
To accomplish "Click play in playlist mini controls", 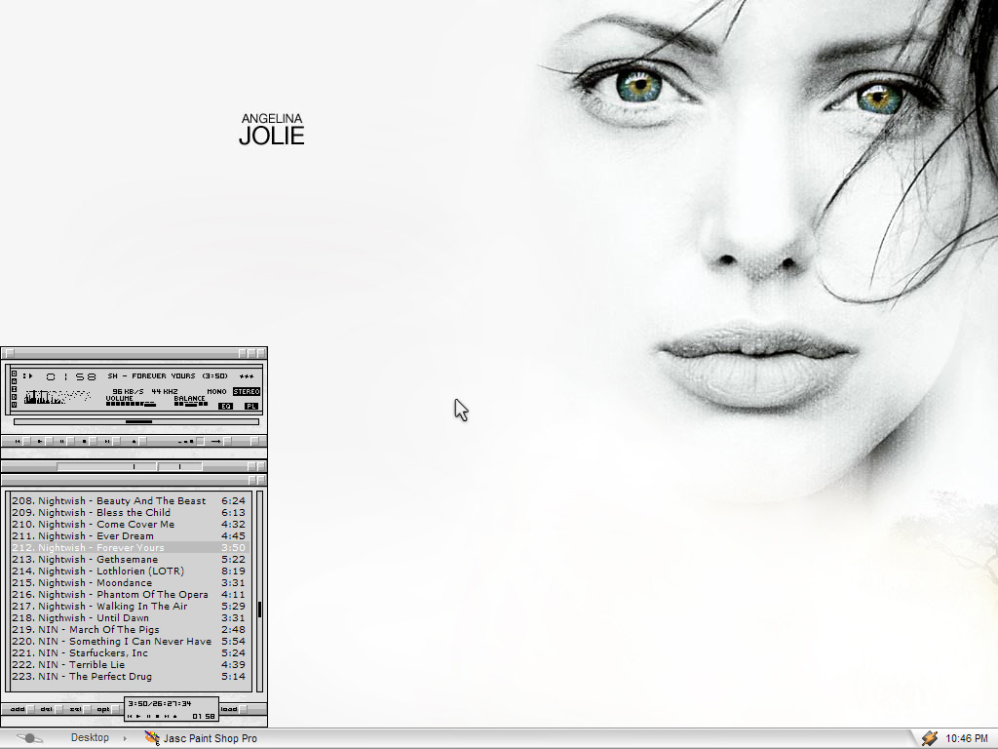I will (138, 717).
